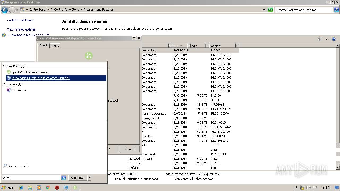340x191 pixels.
Task: Expand All Control Panel Items breadcrumb arrow
Action: [x=82, y=10]
